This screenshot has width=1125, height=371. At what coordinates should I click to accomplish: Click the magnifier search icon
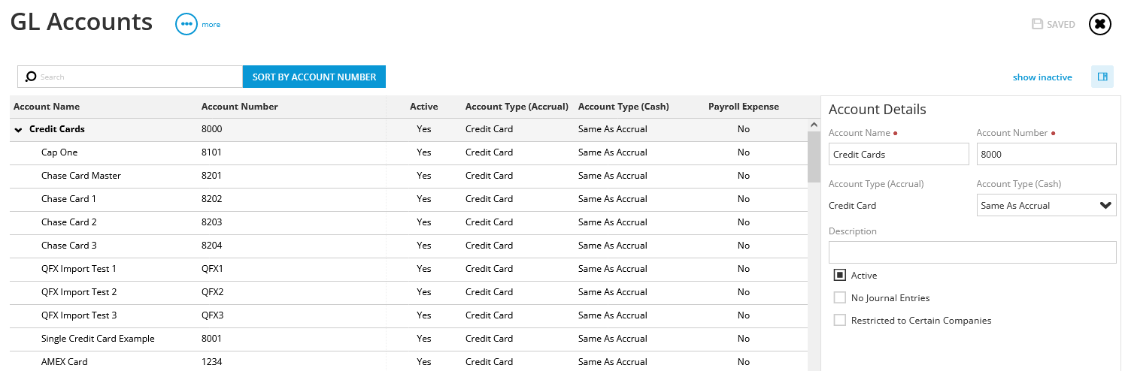coord(31,77)
